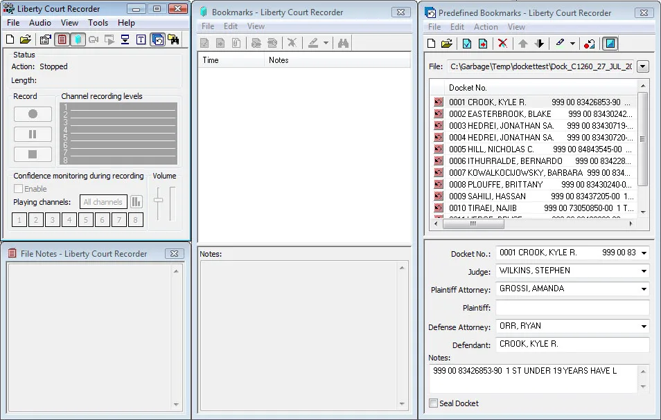The width and height of the screenshot is (661, 420).
Task: Toggle playing channel 4 button
Action: (x=69, y=219)
